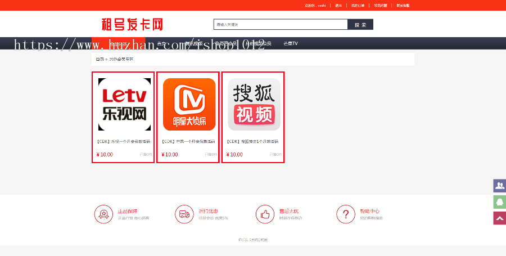Open the green QQ chat sidebar icon
506x256 pixels.
coord(500,202)
